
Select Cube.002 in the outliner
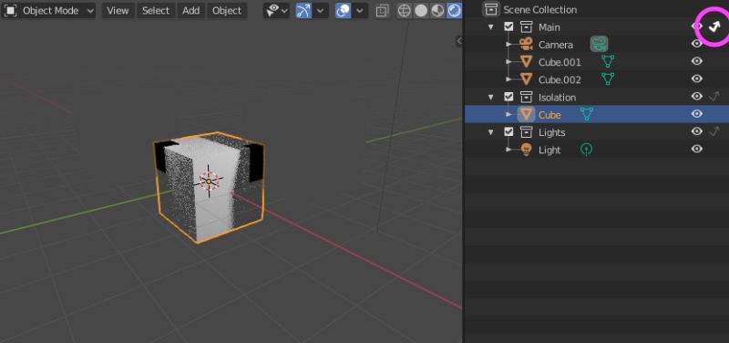click(560, 80)
